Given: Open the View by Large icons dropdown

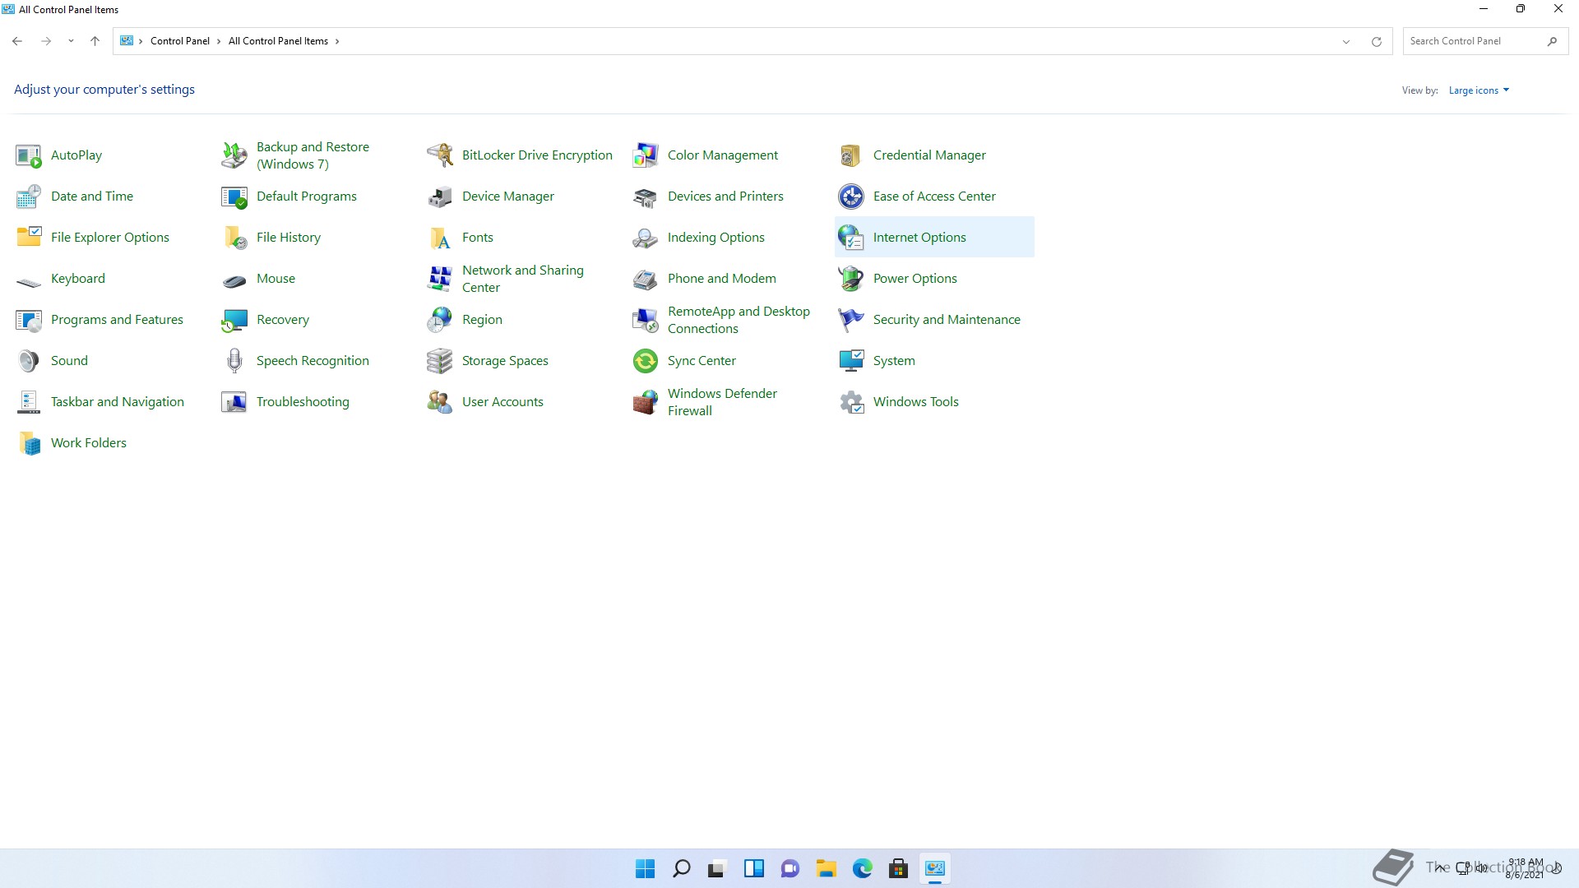Looking at the screenshot, I should tap(1479, 90).
